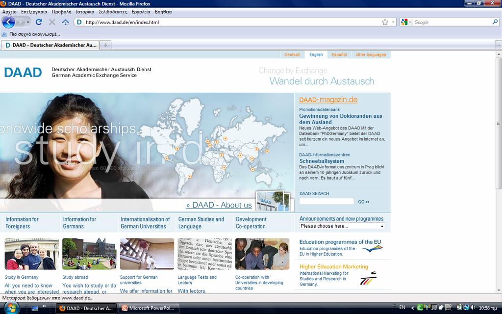Switch site language to Deutsch
Image resolution: width=502 pixels, height=314 pixels.
point(292,55)
